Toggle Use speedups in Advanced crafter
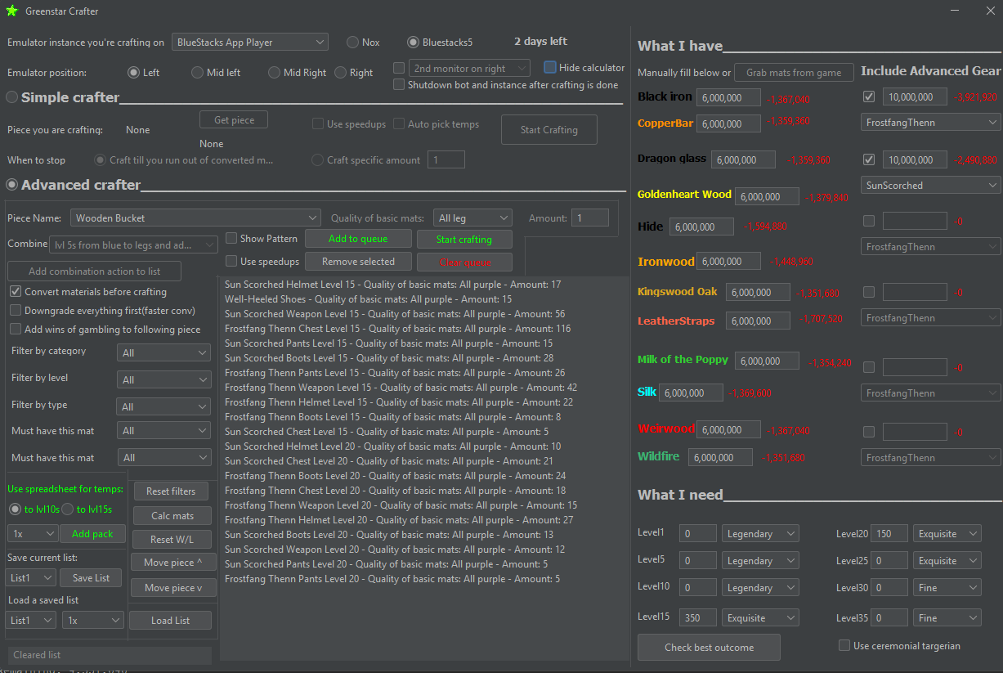The width and height of the screenshot is (1003, 673). pos(231,261)
